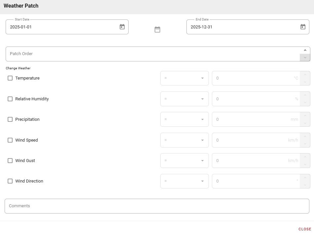The image size is (314, 235).
Task: Open the Temperature operator dropdown
Action: (184, 78)
